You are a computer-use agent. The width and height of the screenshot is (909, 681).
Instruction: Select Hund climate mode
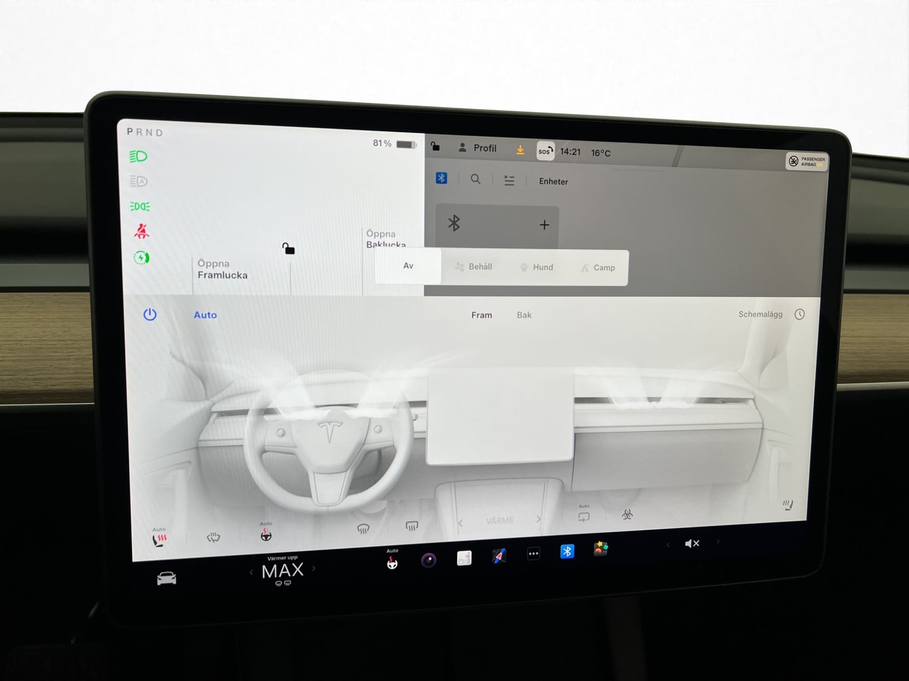[537, 267]
